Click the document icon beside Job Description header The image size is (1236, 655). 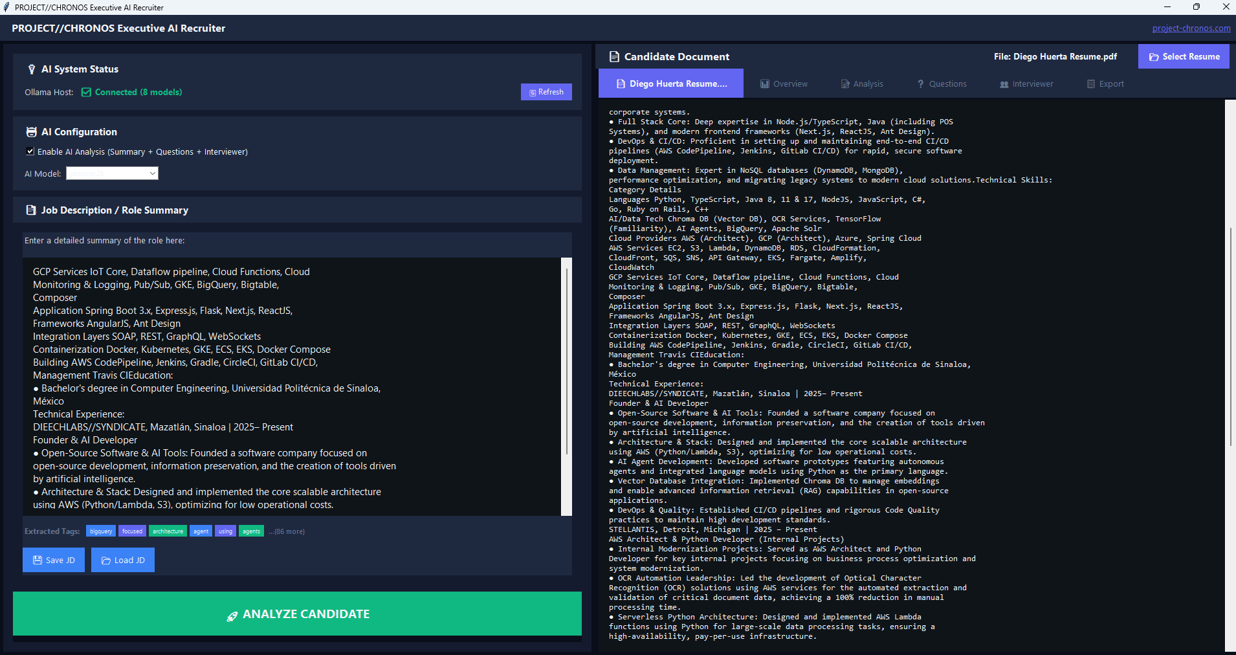(31, 210)
